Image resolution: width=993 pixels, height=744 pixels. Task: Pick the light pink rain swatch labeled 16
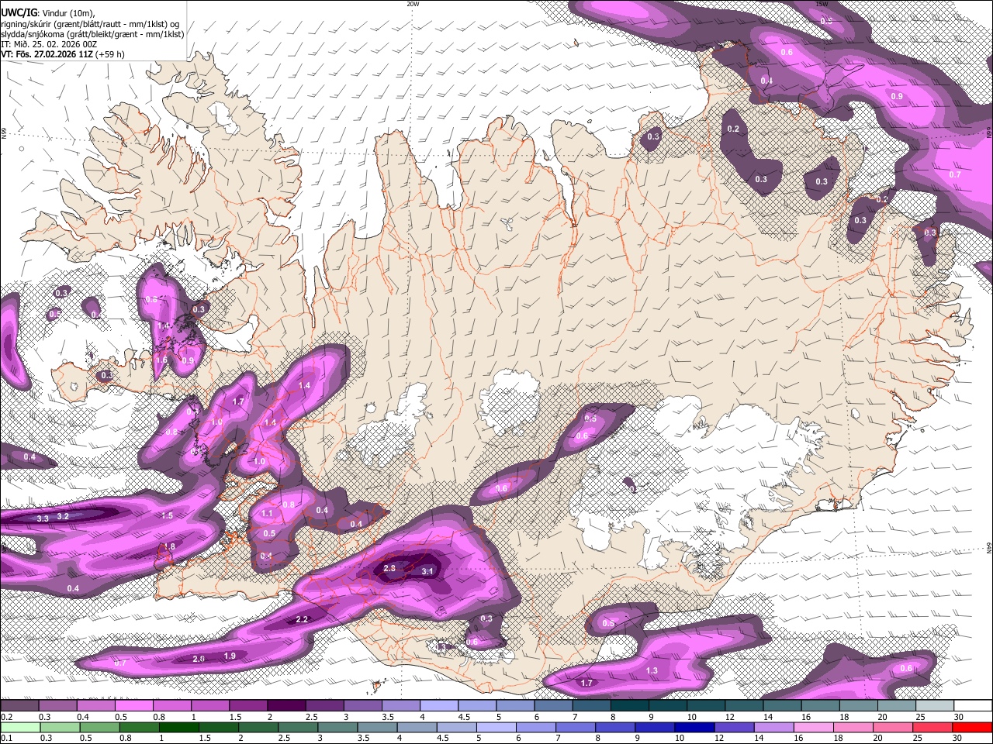pyautogui.click(x=815, y=727)
